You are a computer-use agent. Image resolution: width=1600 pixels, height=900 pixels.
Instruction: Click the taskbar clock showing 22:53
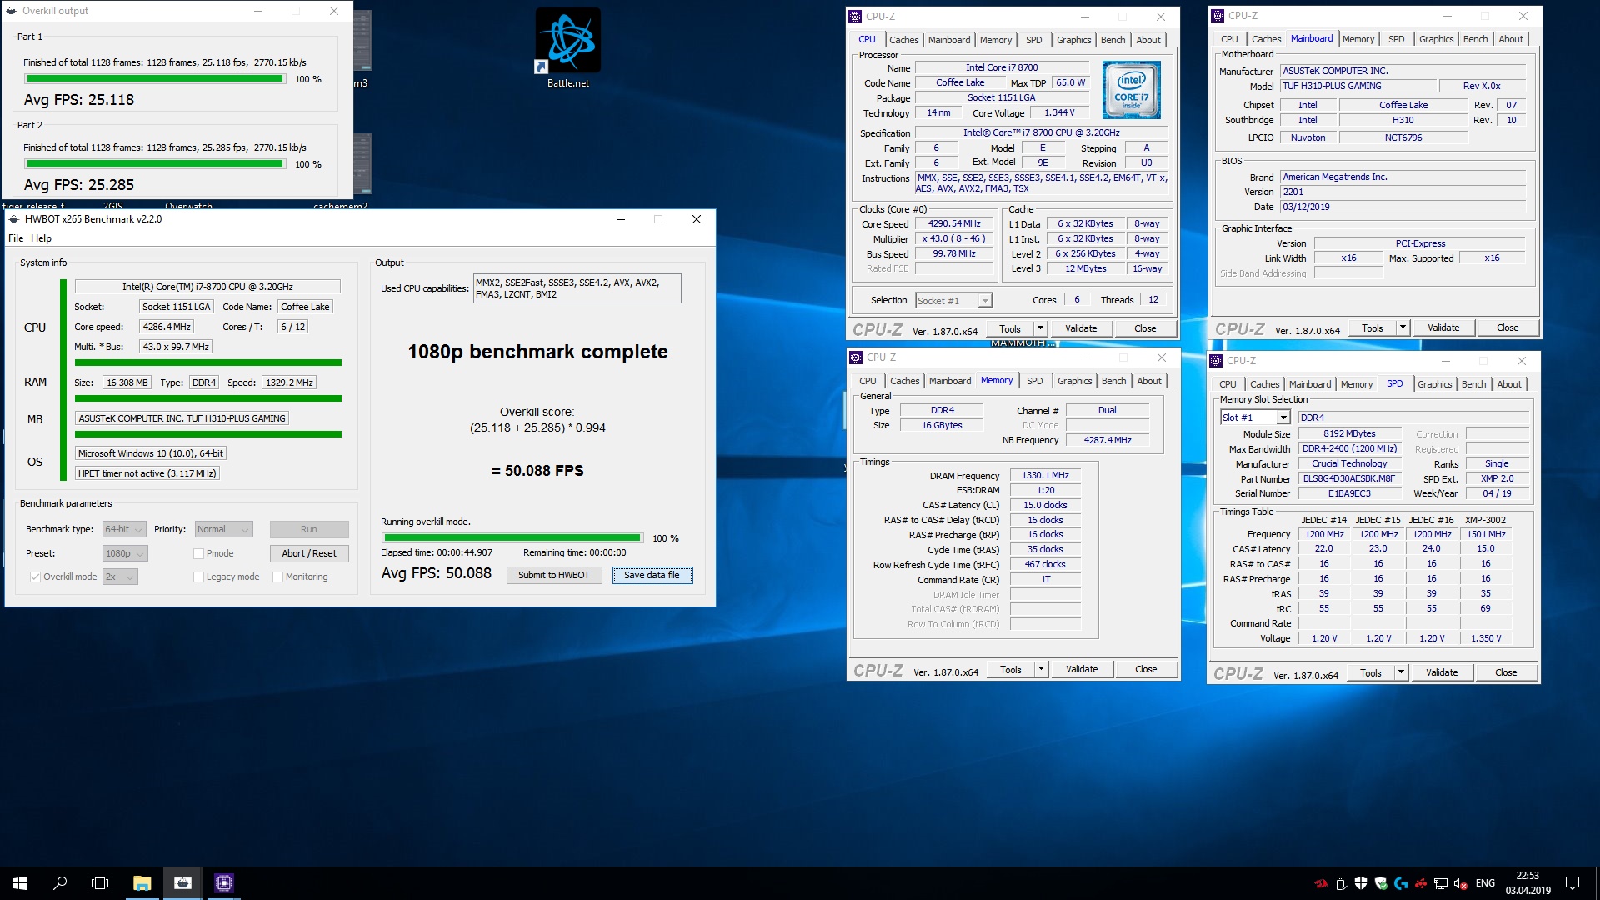pos(1527,883)
